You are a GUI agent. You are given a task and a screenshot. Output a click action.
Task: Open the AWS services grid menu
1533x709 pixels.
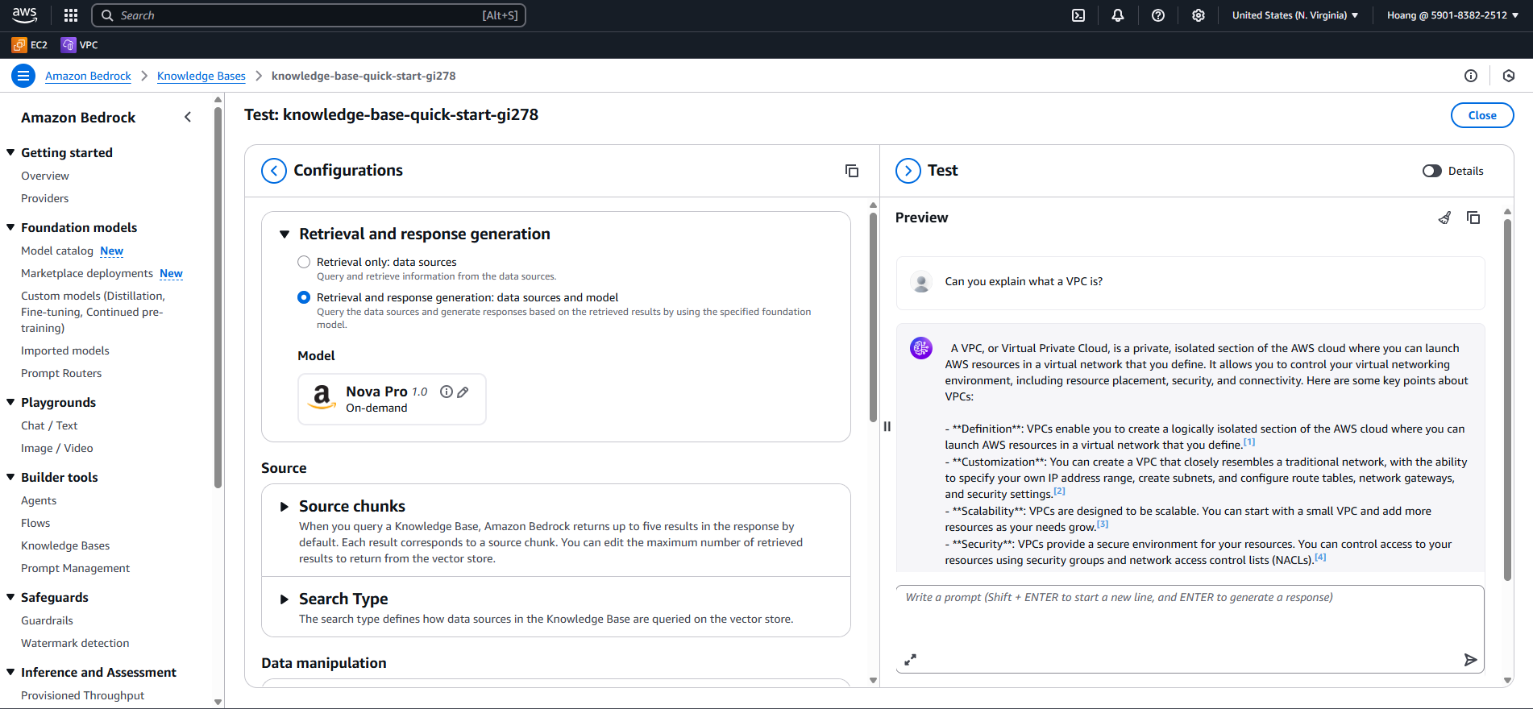(x=71, y=15)
